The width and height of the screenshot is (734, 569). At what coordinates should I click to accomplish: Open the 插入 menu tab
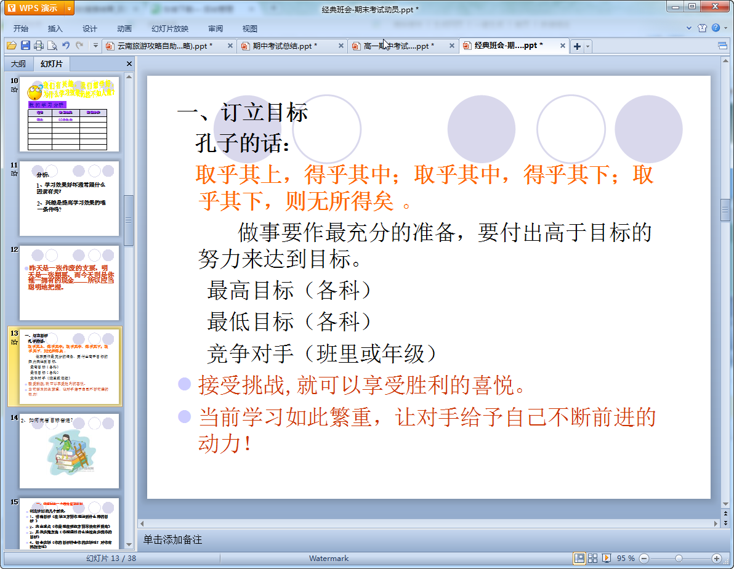(x=55, y=28)
